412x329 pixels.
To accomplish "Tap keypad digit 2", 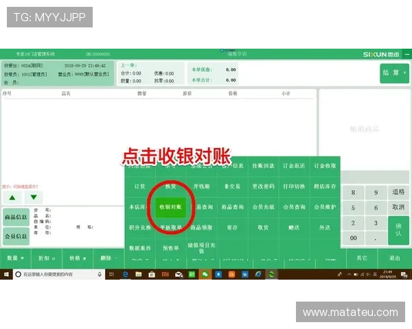I will click(x=353, y=223).
